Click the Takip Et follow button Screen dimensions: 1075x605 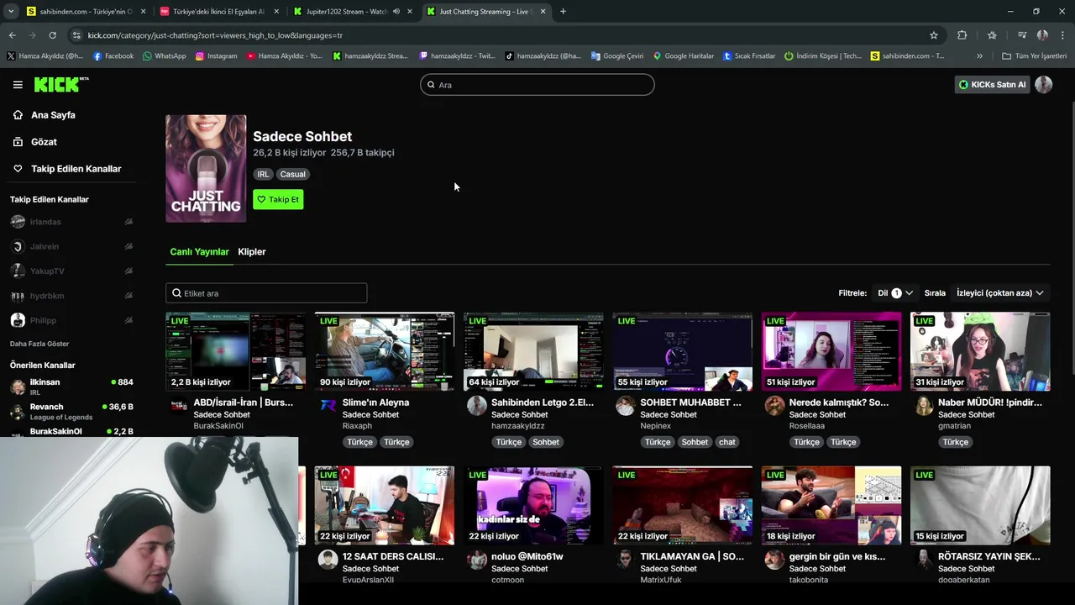[x=278, y=199]
